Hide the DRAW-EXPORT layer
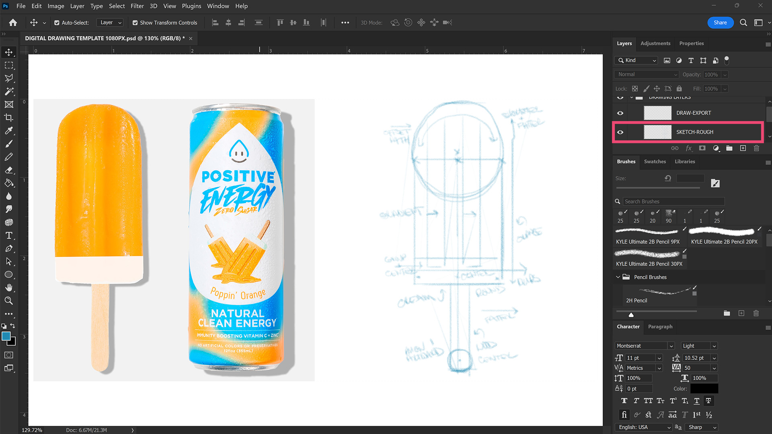The height and width of the screenshot is (434, 772). click(x=620, y=113)
